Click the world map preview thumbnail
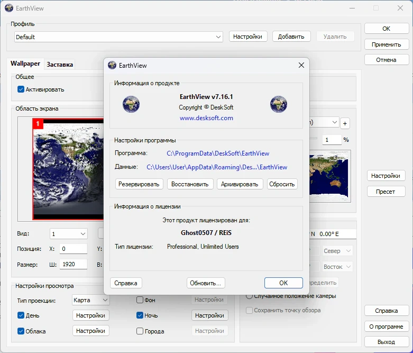This screenshot has height=353, width=413. [330, 176]
